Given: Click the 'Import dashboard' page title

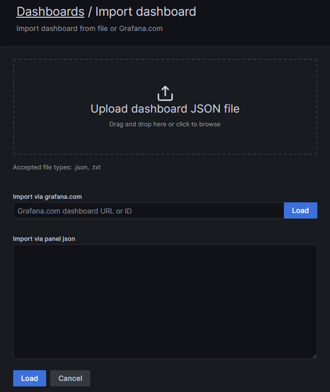Looking at the screenshot, I should [x=145, y=12].
